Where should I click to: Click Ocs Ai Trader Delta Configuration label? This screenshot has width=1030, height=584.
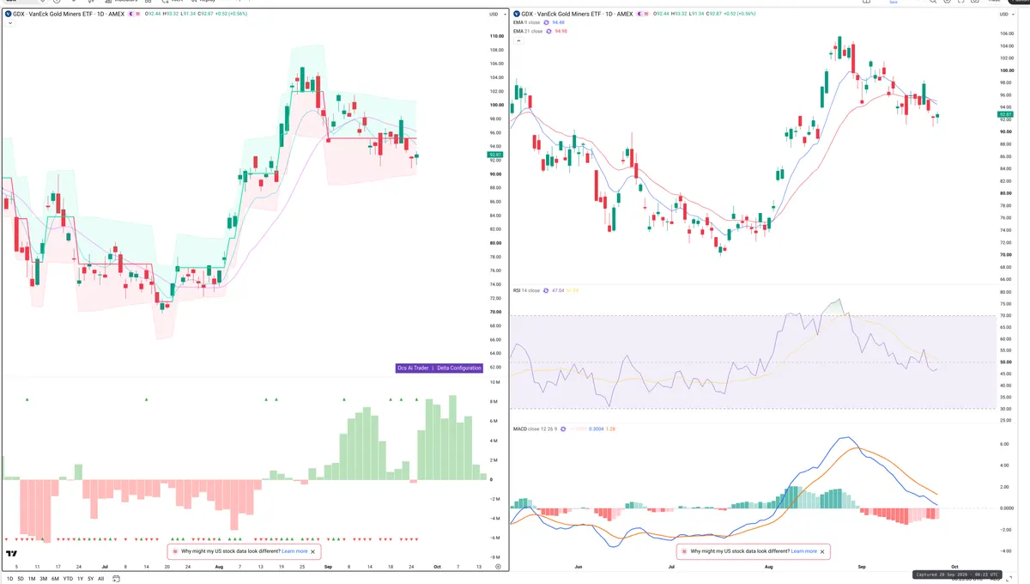coord(439,368)
